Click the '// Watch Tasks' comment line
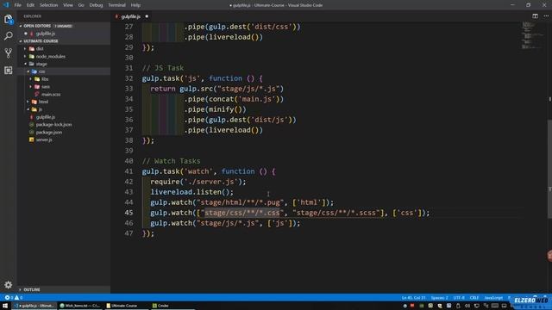 tap(171, 161)
